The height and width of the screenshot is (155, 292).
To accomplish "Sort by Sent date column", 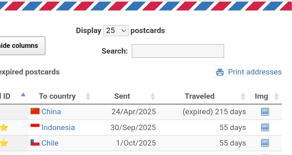I will click(122, 96).
